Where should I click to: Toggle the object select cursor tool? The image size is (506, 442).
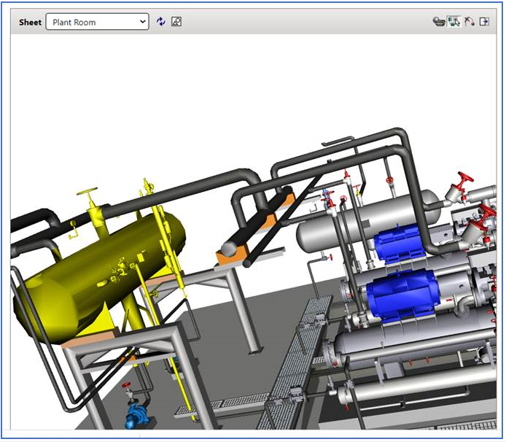[454, 22]
